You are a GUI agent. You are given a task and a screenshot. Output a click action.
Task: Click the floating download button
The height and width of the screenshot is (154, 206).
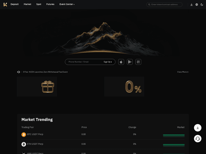198,128
